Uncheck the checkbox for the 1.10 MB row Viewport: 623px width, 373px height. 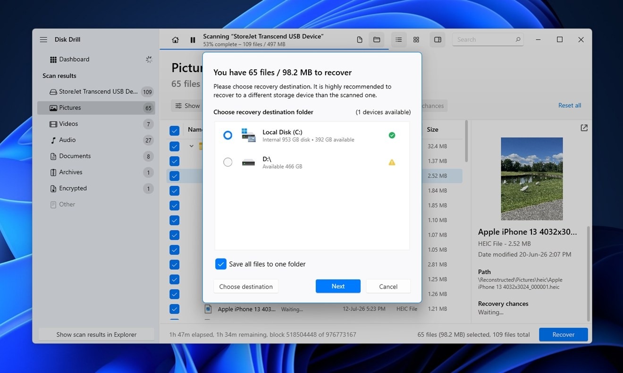pyautogui.click(x=174, y=220)
